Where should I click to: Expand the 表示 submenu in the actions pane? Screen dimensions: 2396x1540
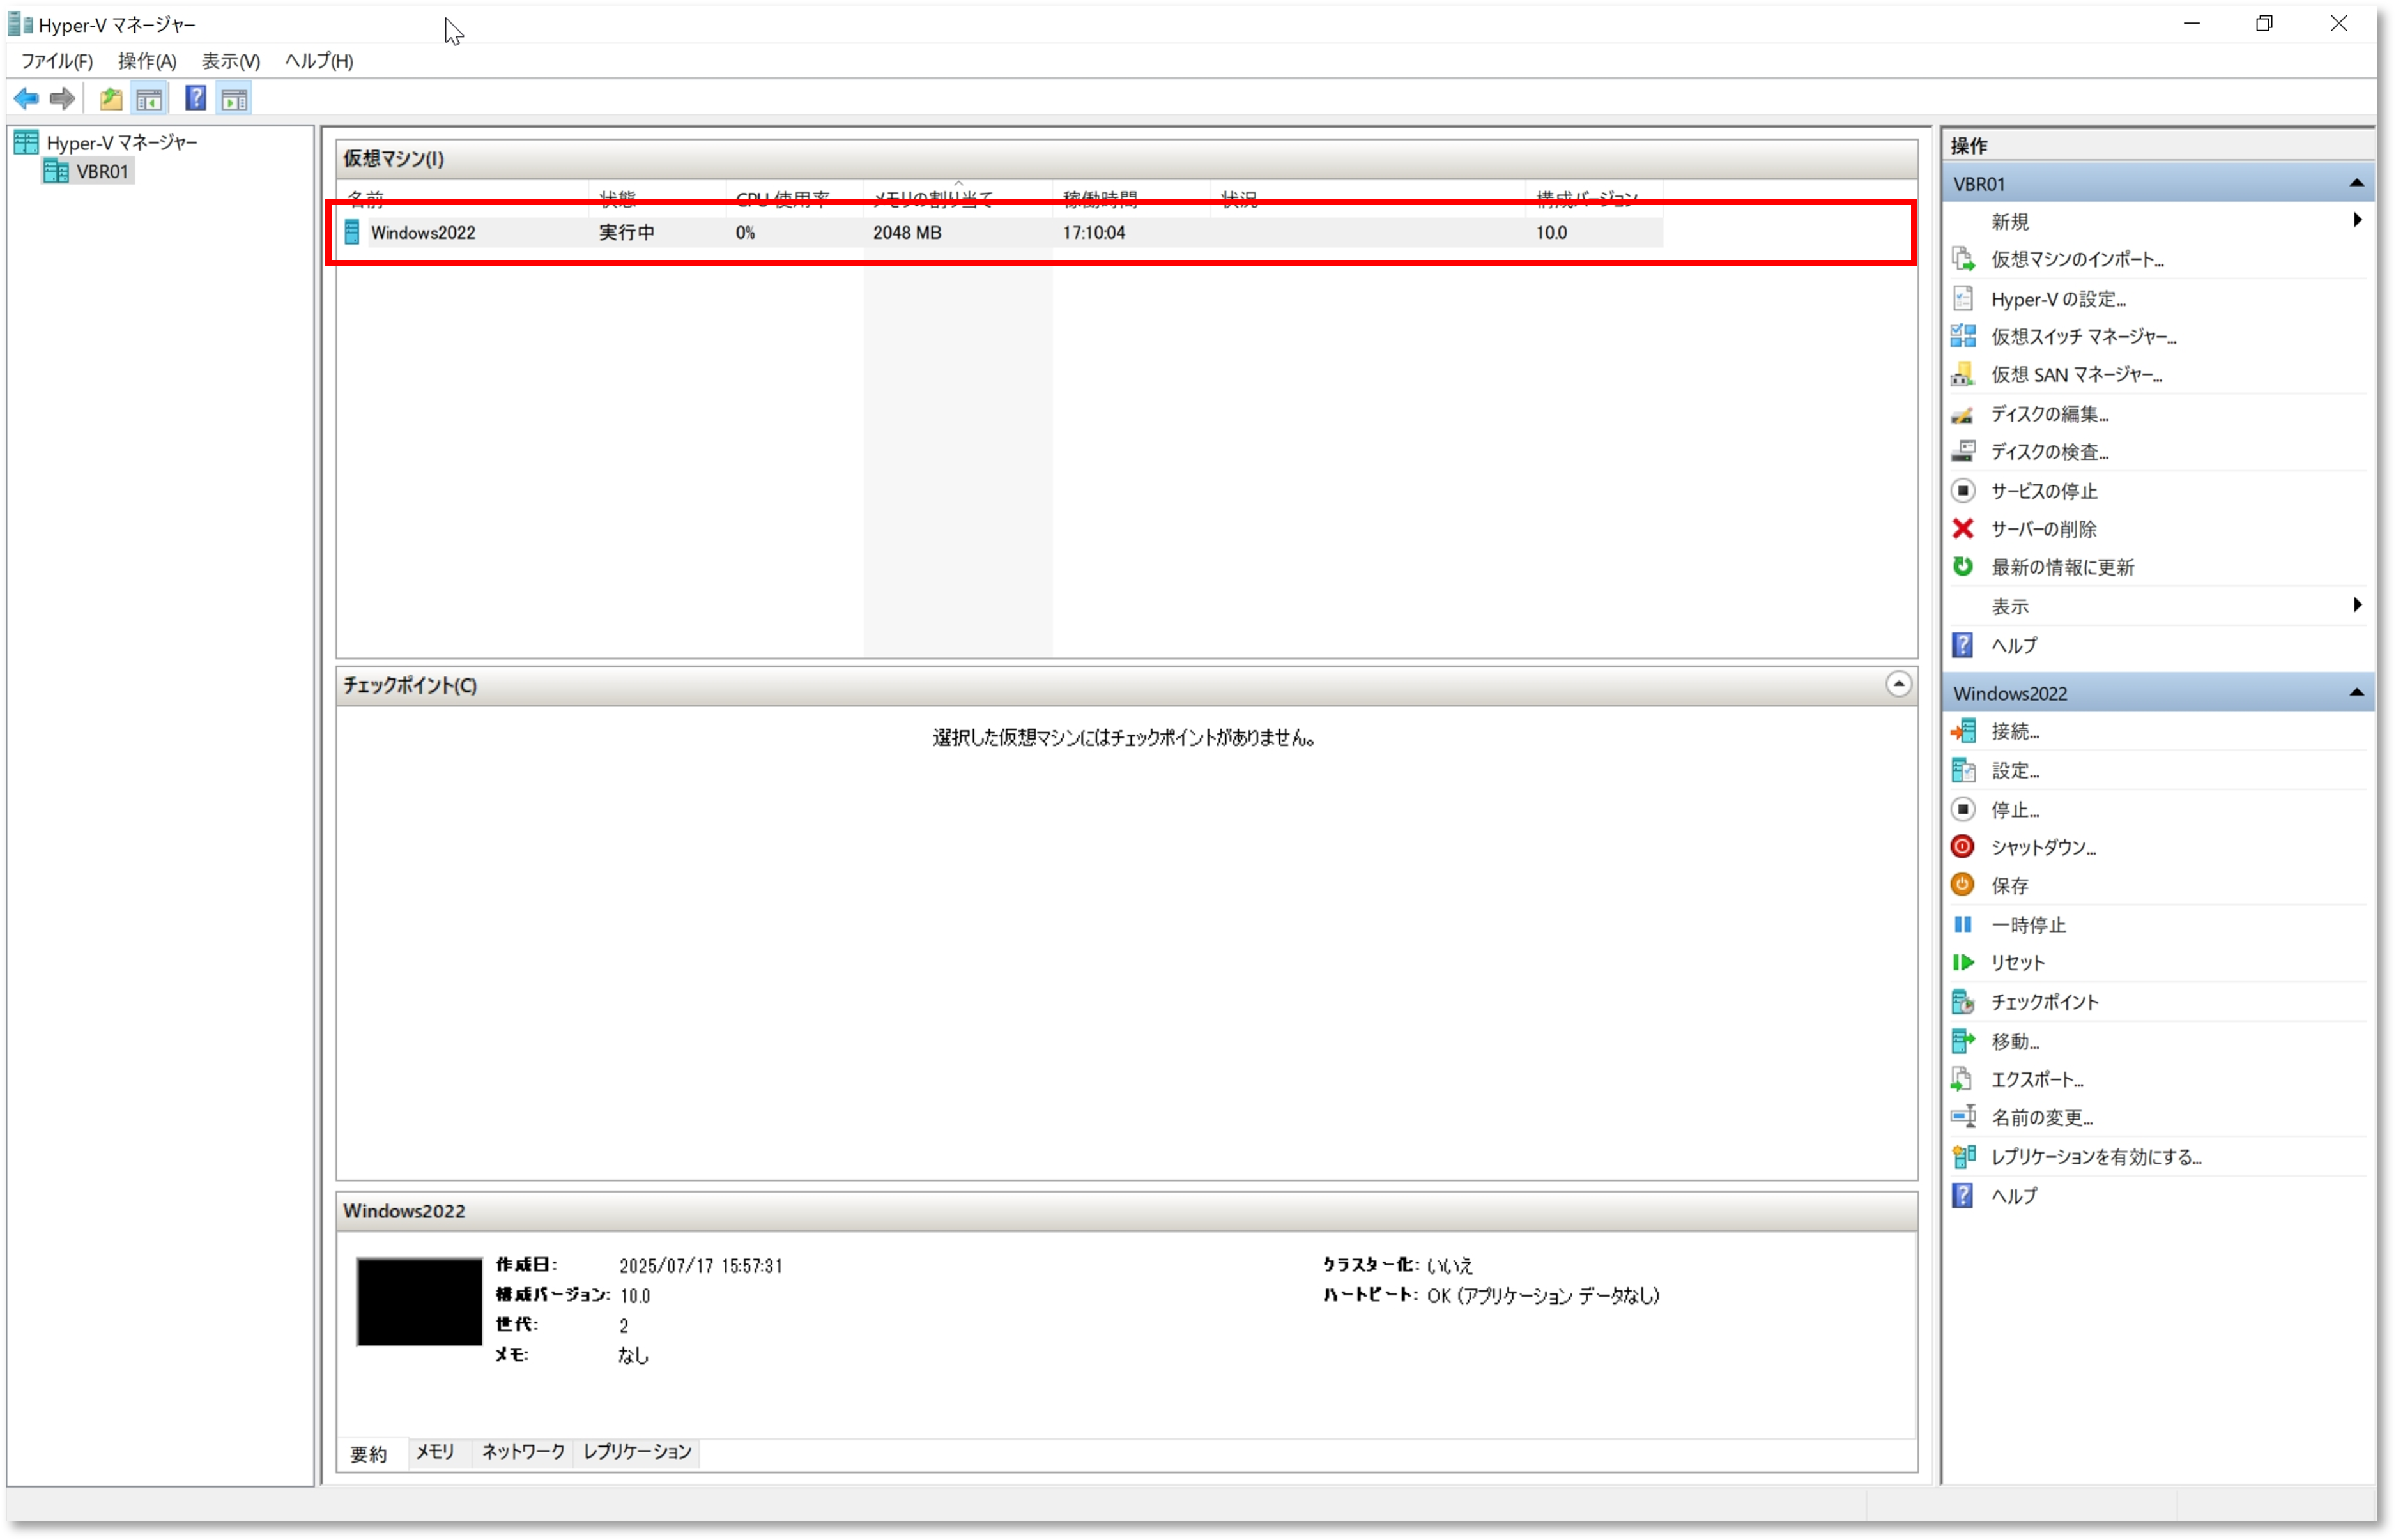[x=2357, y=606]
